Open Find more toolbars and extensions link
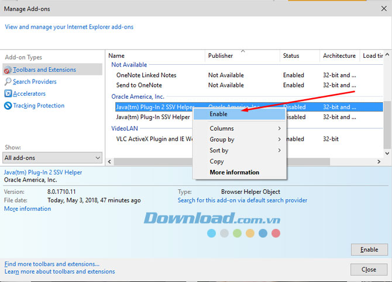 coord(52,264)
